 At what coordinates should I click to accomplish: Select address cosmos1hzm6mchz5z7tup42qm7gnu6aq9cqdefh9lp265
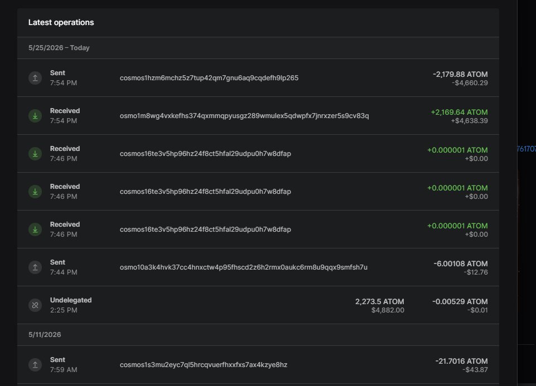(x=209, y=78)
